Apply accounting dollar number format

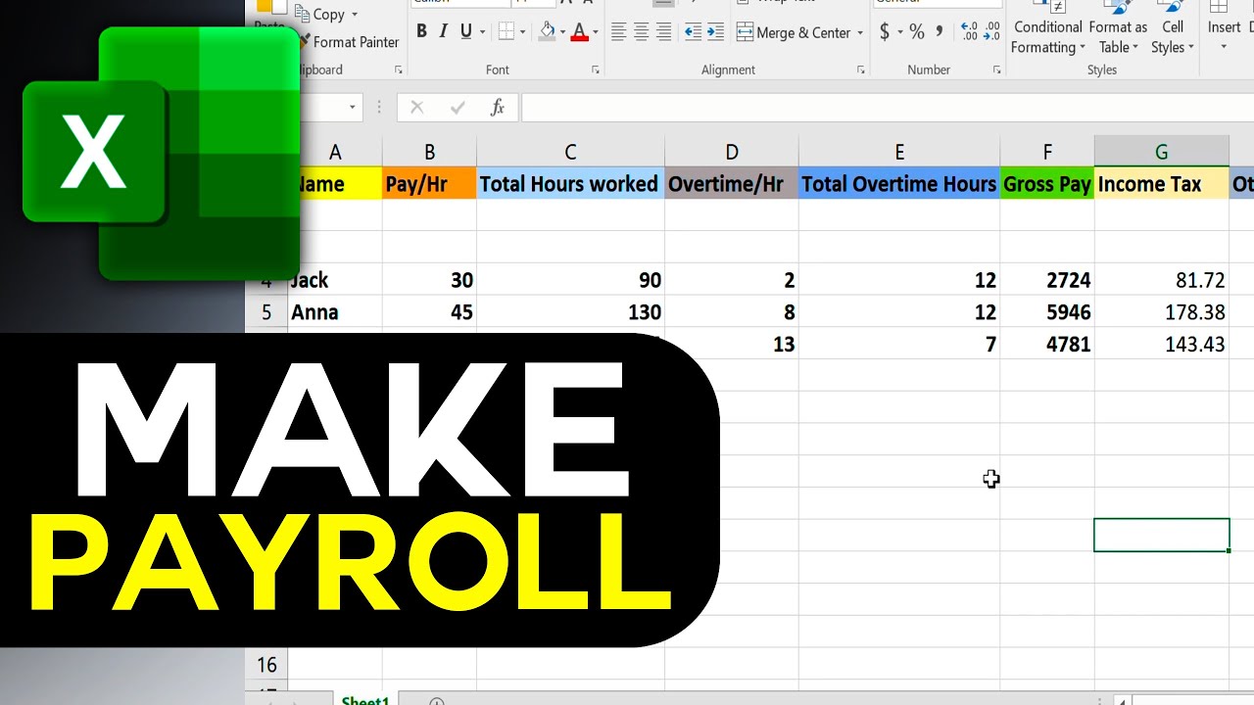885,32
